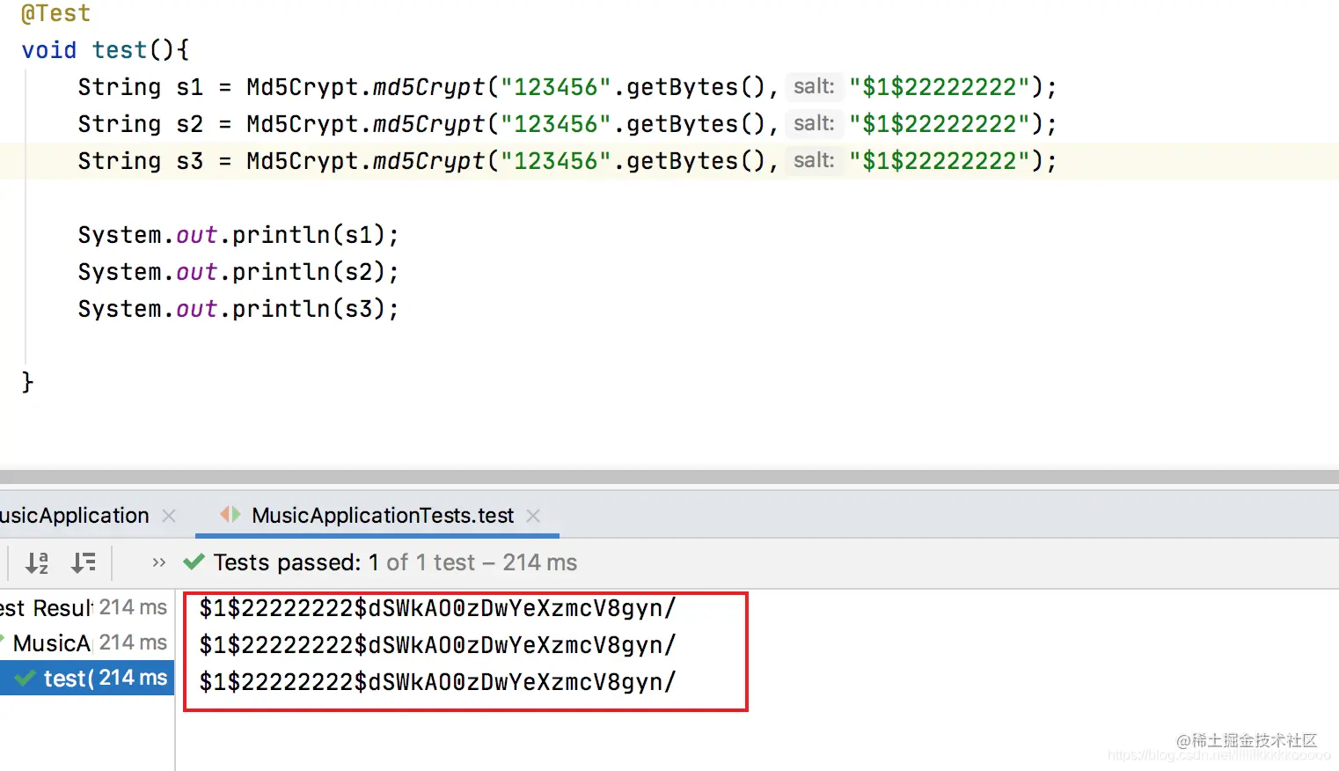Click the green tests passed checkmark icon
Viewport: 1339px width, 771px height.
tap(194, 562)
